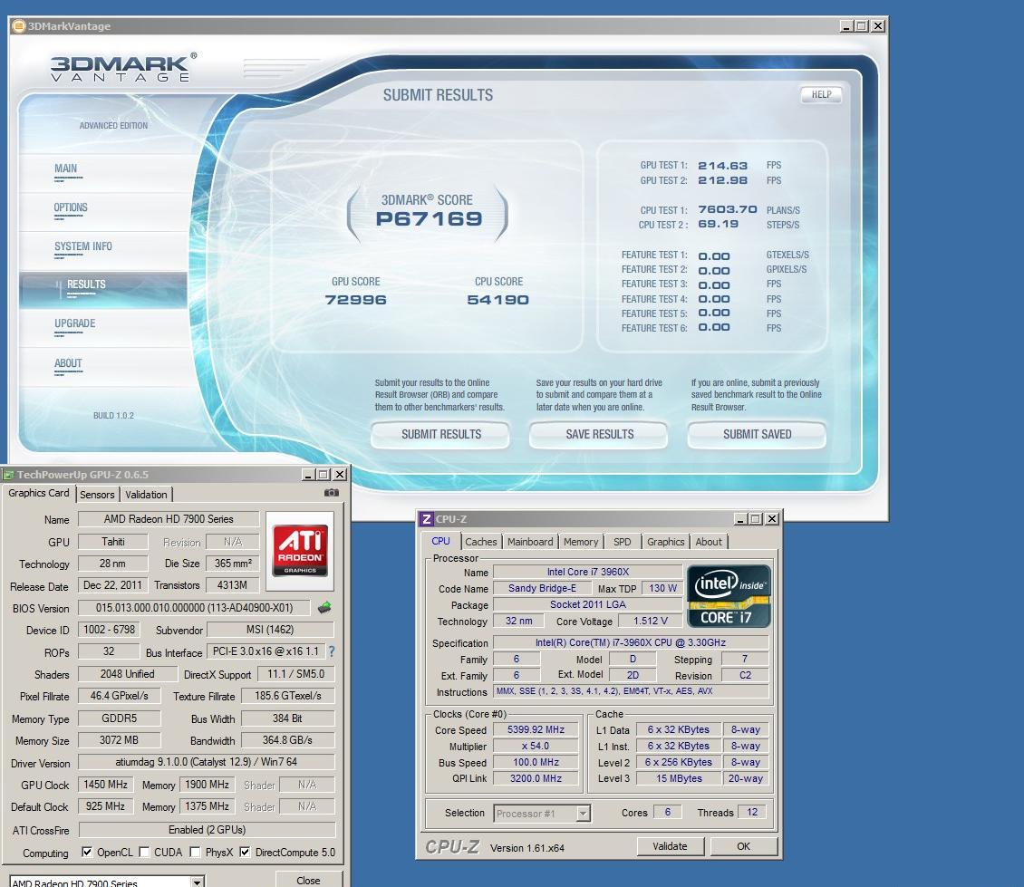Click the GPU TEST 1 value 214.63

[x=722, y=166]
